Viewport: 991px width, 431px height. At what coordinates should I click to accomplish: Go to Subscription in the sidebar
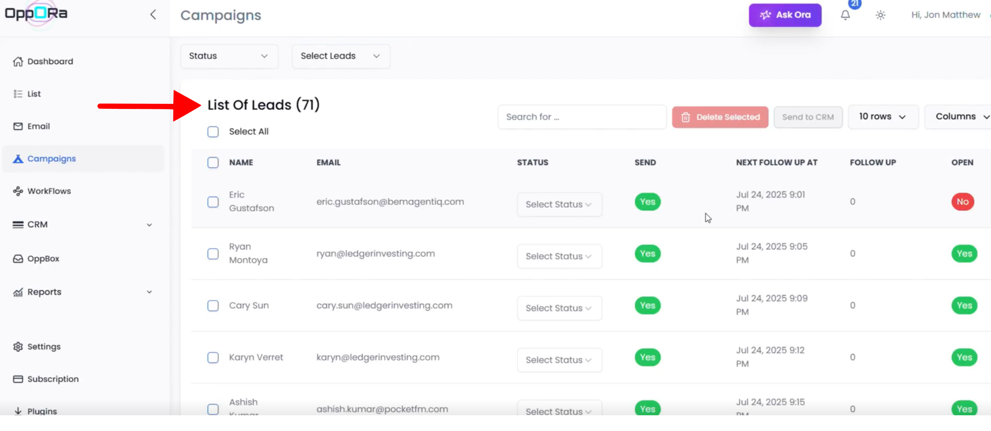53,379
